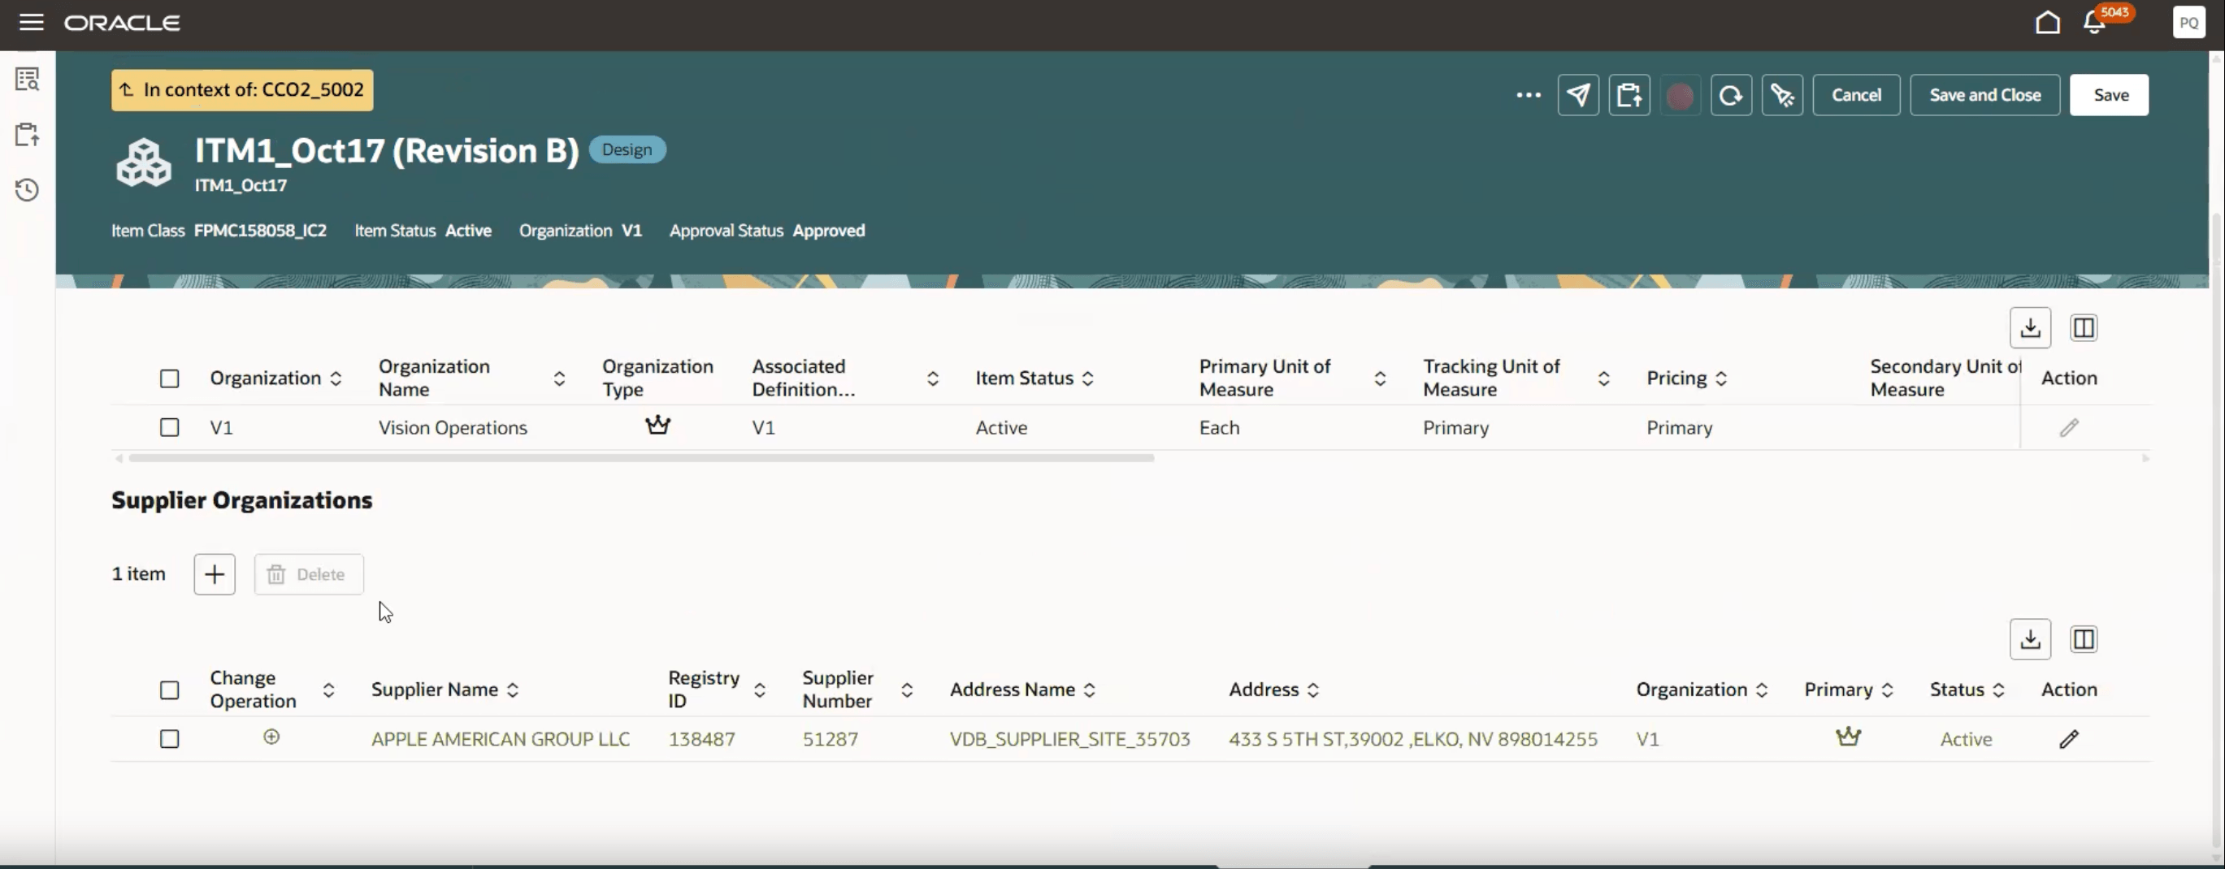
Task: Click Save and Close
Action: point(1984,95)
